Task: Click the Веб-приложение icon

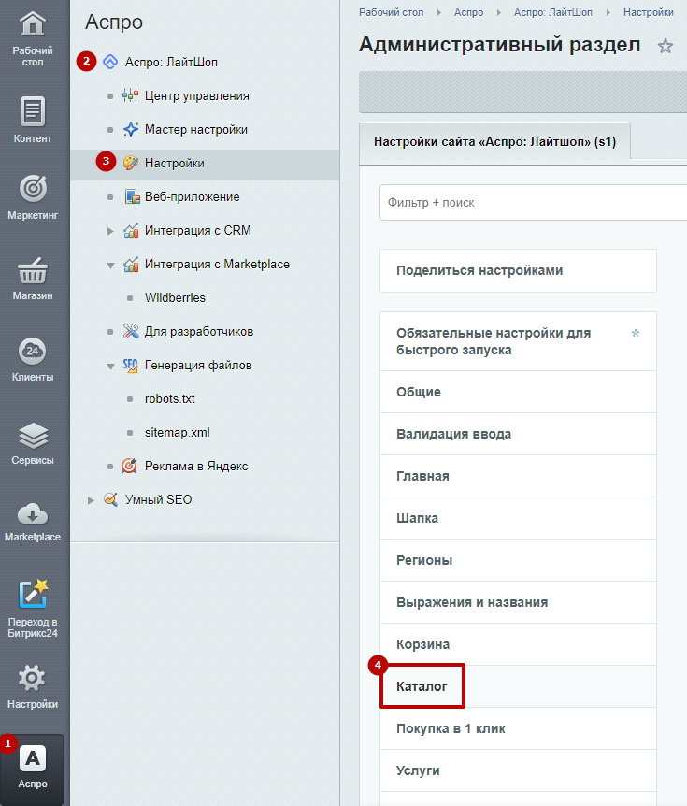Action: pyautogui.click(x=132, y=197)
